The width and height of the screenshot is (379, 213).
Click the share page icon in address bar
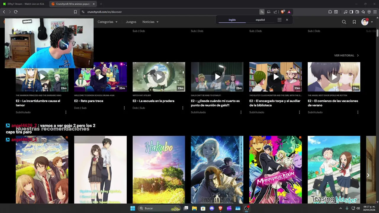(x=275, y=12)
